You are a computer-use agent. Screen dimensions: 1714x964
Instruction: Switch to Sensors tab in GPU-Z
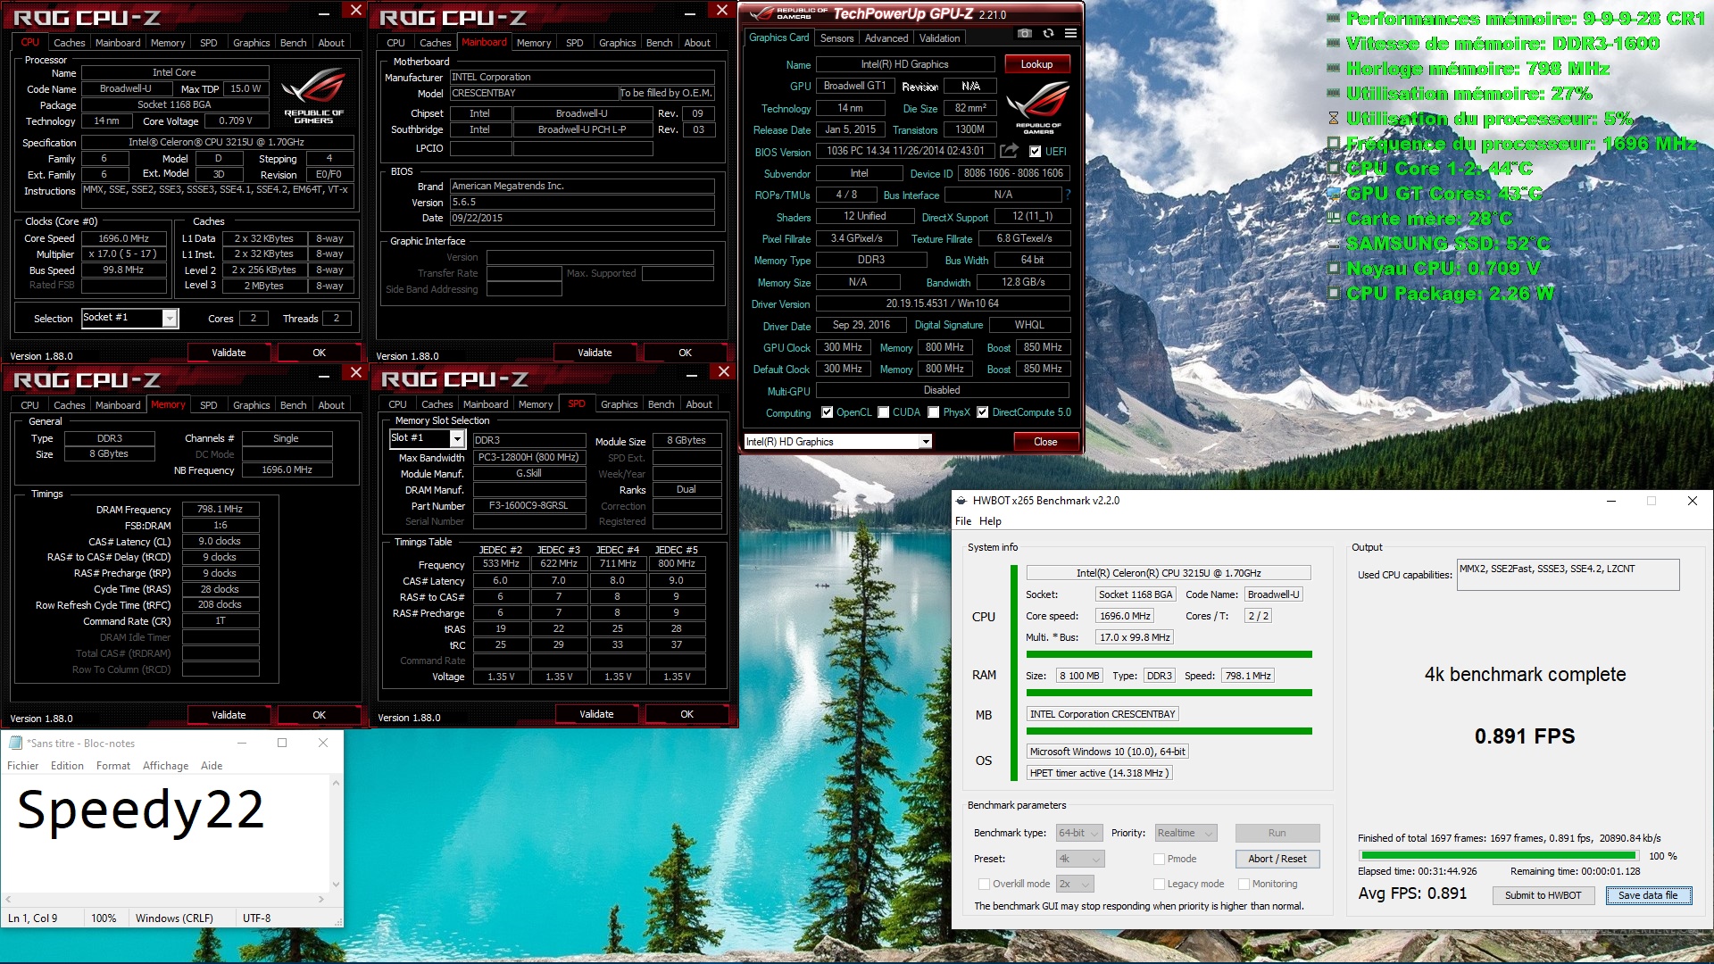836,38
